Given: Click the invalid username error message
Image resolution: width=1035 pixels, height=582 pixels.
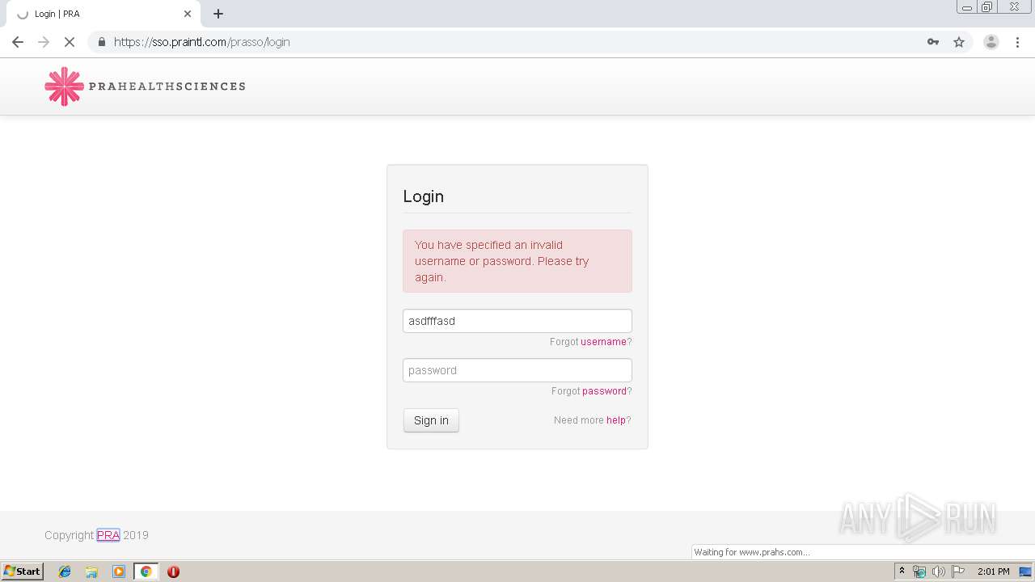Looking at the screenshot, I should tap(517, 261).
